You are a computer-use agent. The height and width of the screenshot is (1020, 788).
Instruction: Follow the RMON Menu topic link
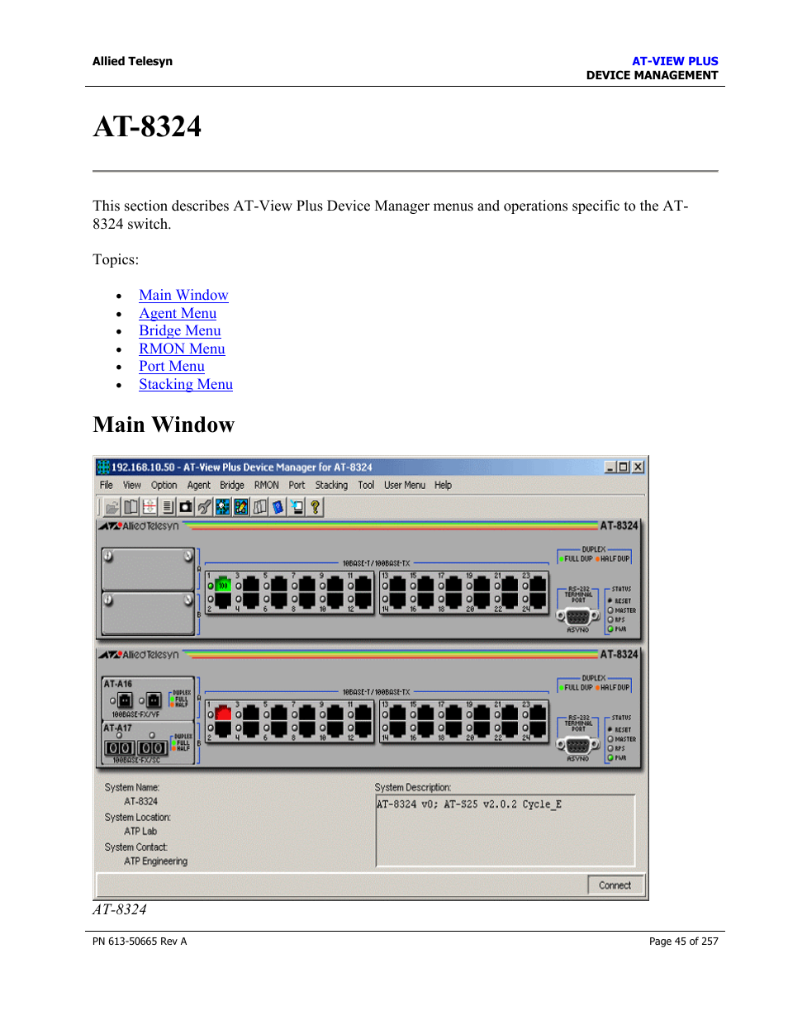click(182, 349)
